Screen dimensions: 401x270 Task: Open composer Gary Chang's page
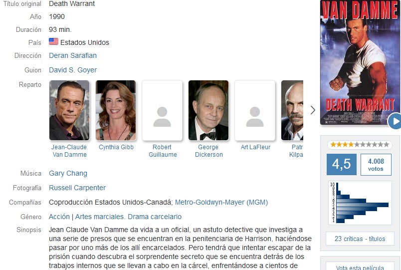(x=68, y=173)
